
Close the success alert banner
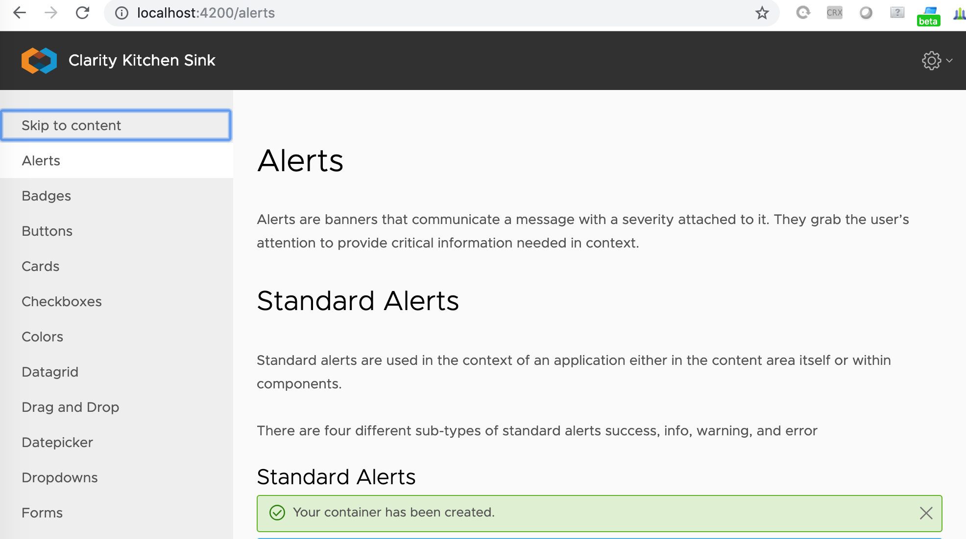coord(926,513)
